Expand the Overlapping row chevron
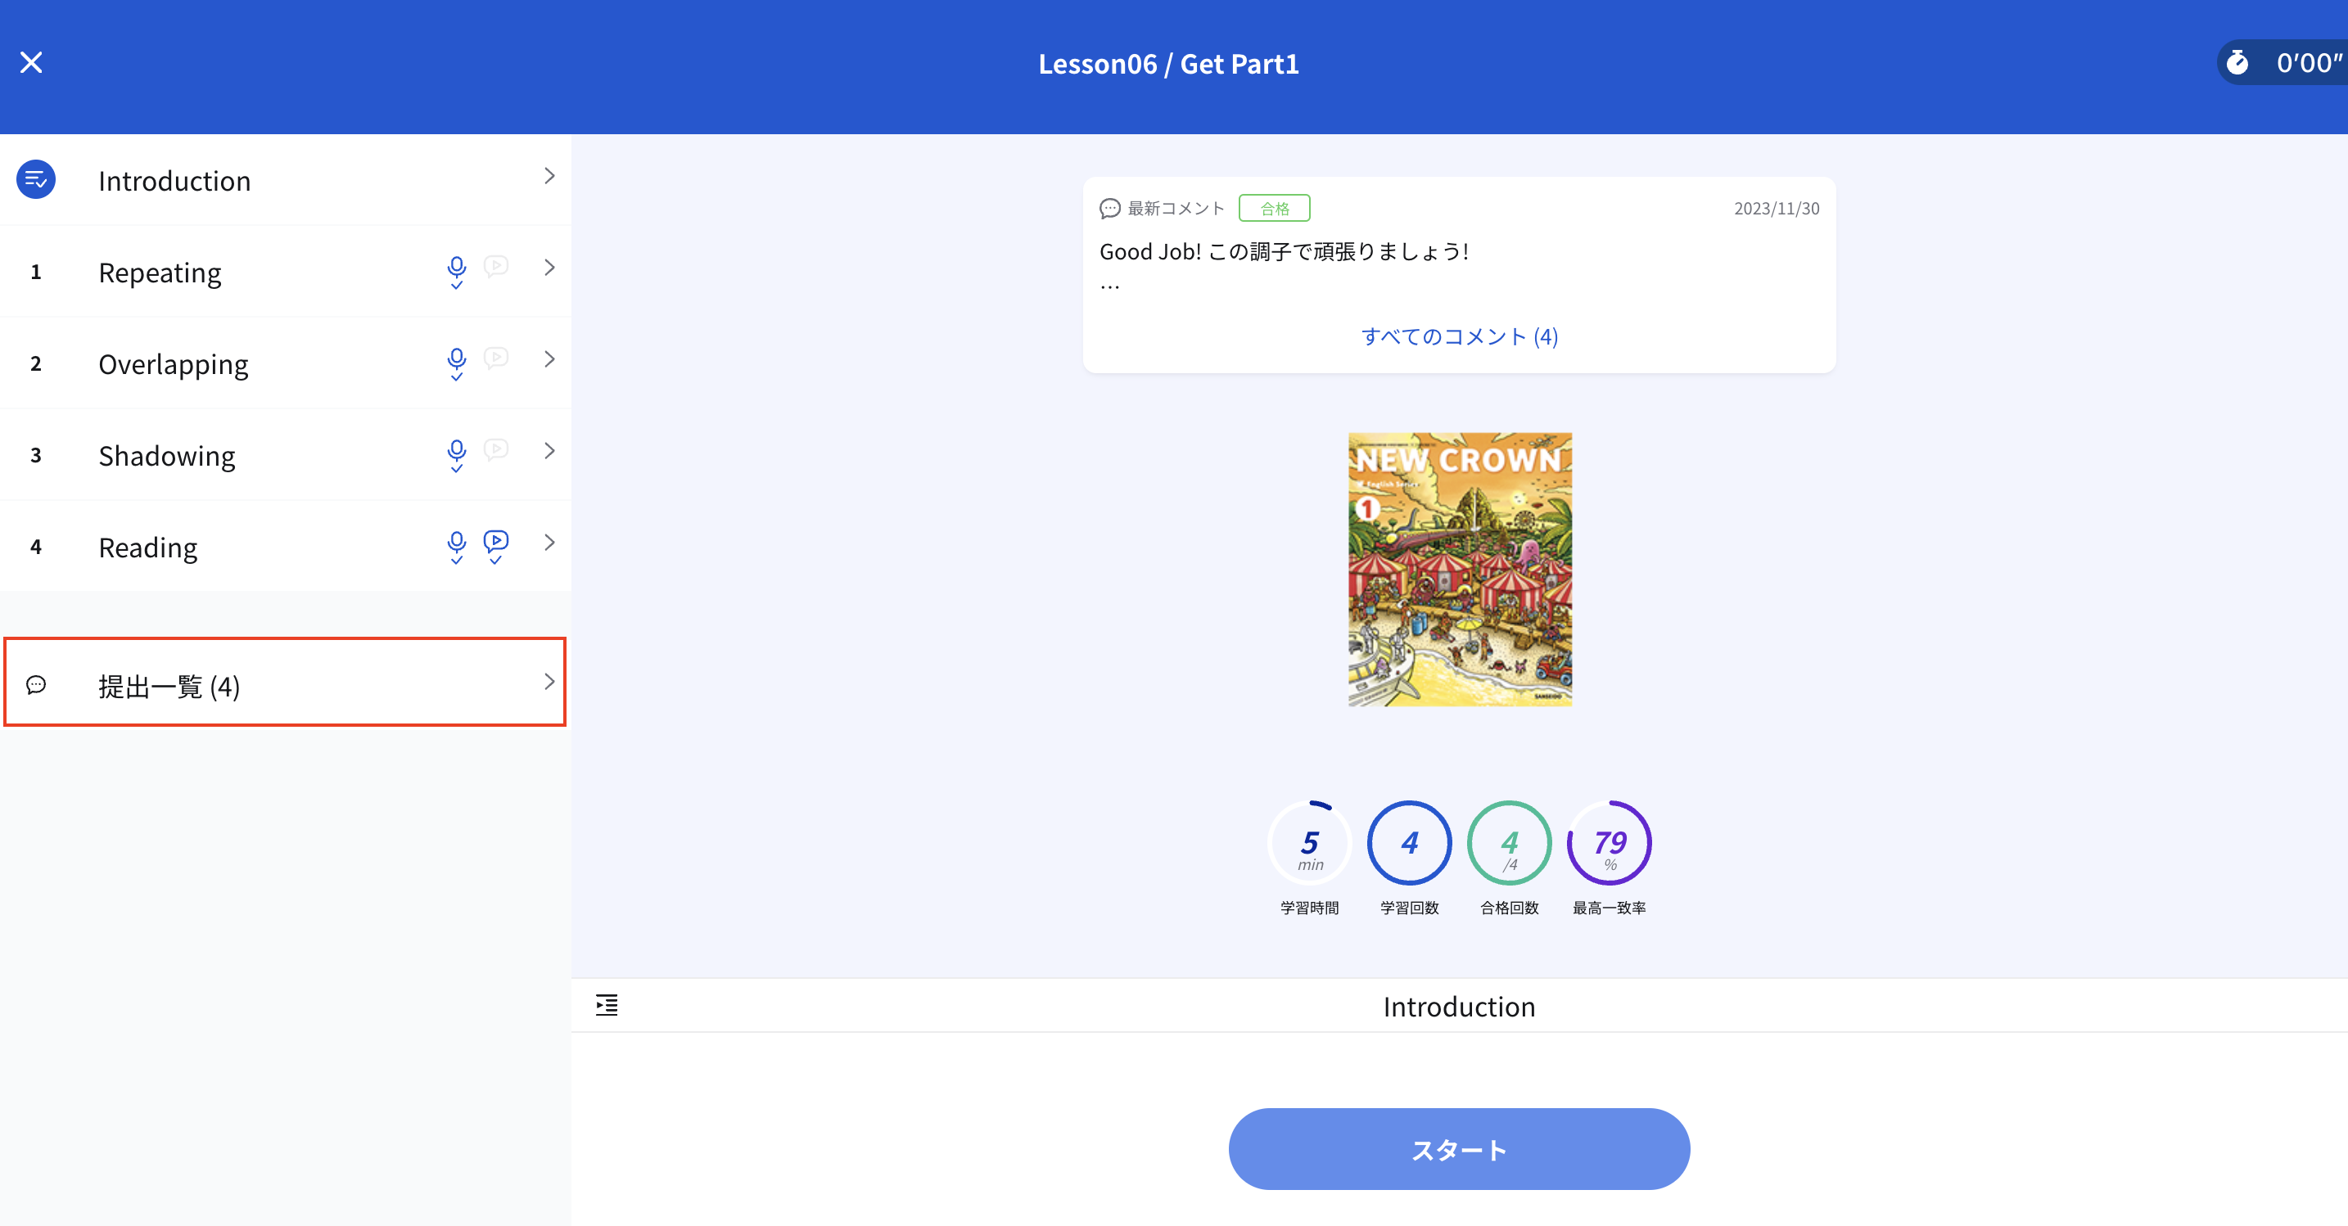Screen dimensions: 2348x1226 click(549, 359)
